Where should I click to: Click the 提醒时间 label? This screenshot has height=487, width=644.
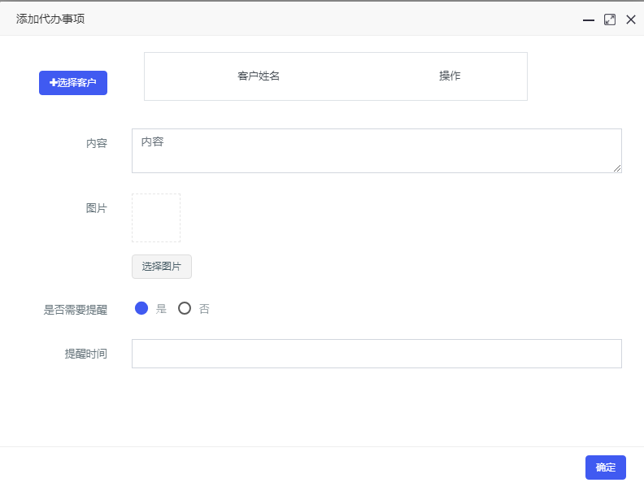click(x=86, y=354)
